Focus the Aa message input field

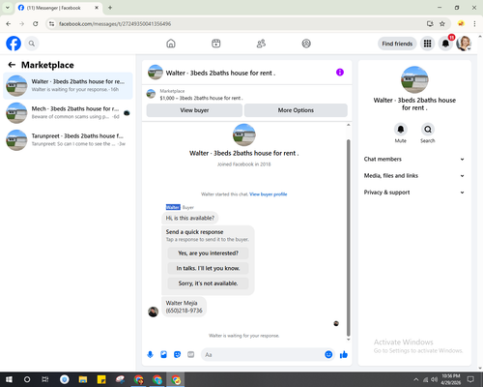tap(263, 355)
